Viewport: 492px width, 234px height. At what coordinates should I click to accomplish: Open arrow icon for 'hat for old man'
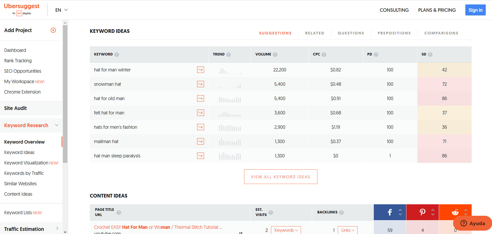(x=200, y=98)
